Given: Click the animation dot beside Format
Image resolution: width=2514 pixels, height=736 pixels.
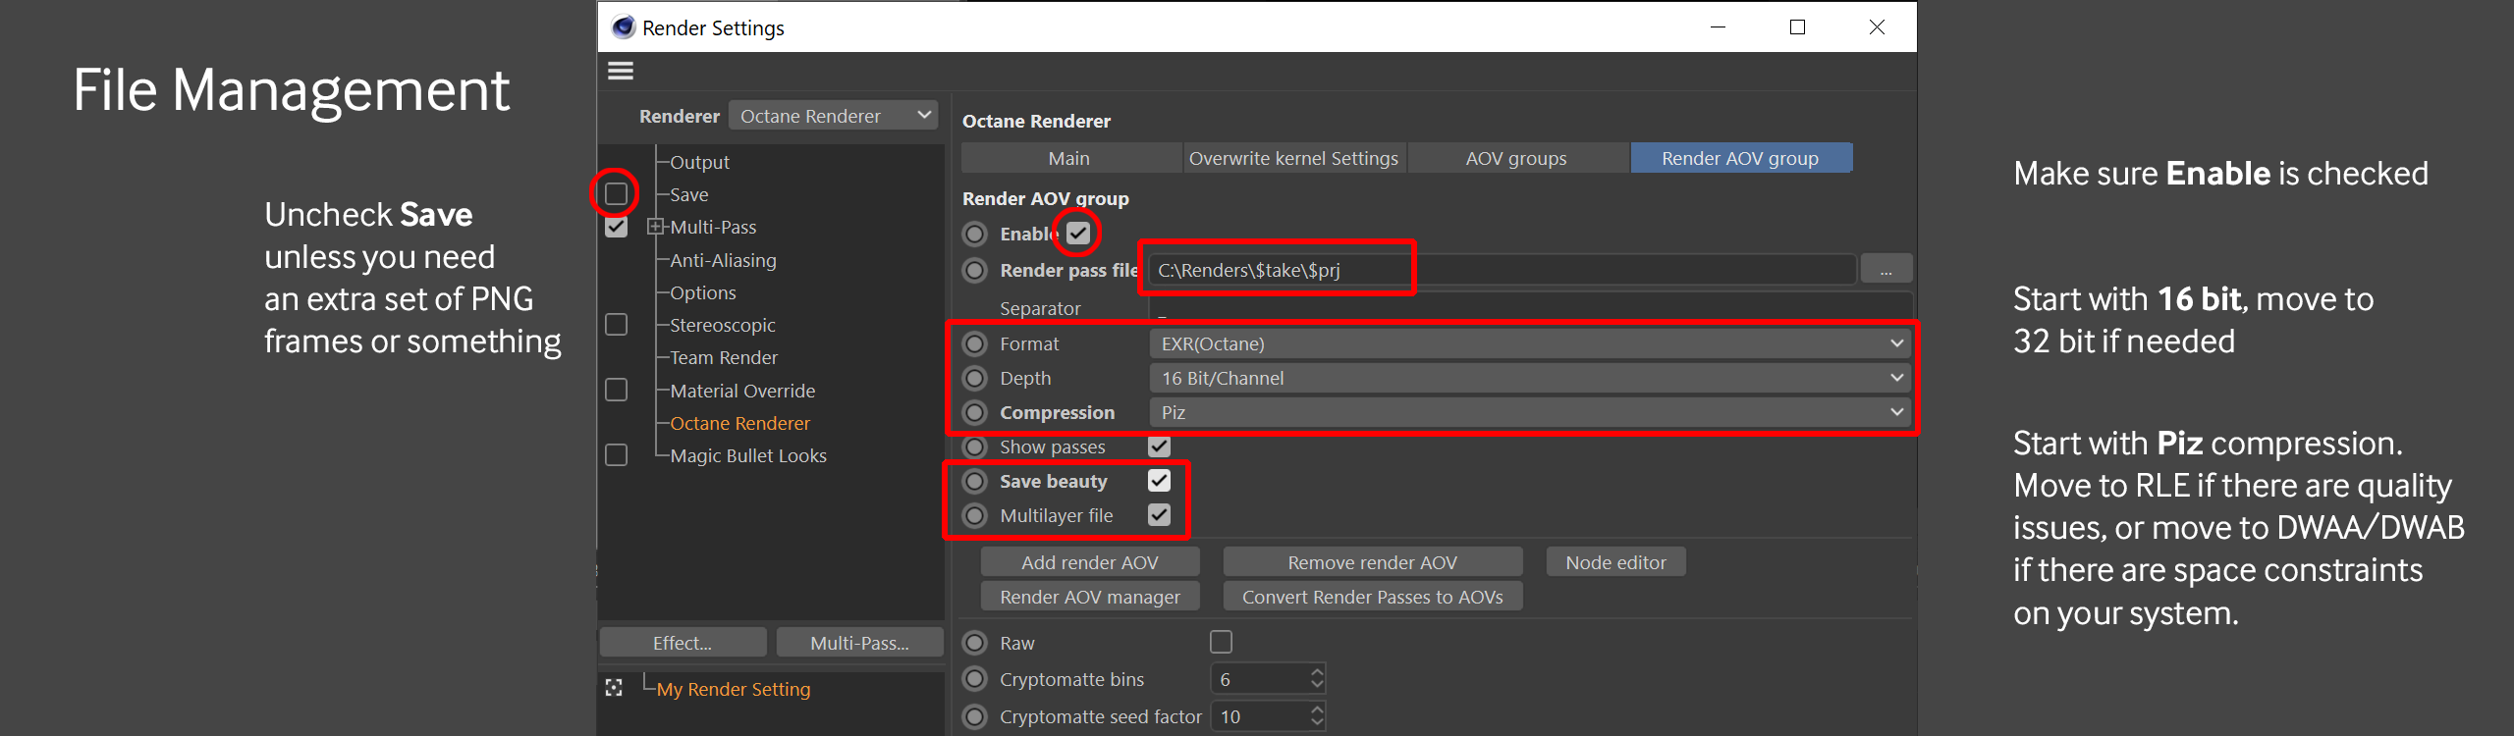Looking at the screenshot, I should [974, 343].
